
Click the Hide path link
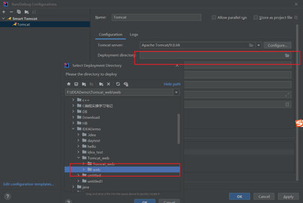(172, 84)
